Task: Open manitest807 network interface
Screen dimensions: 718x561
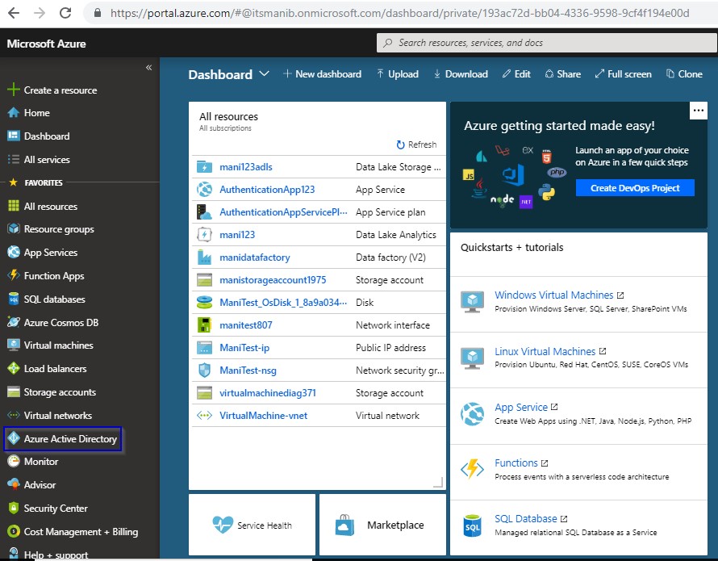Action: coord(246,325)
